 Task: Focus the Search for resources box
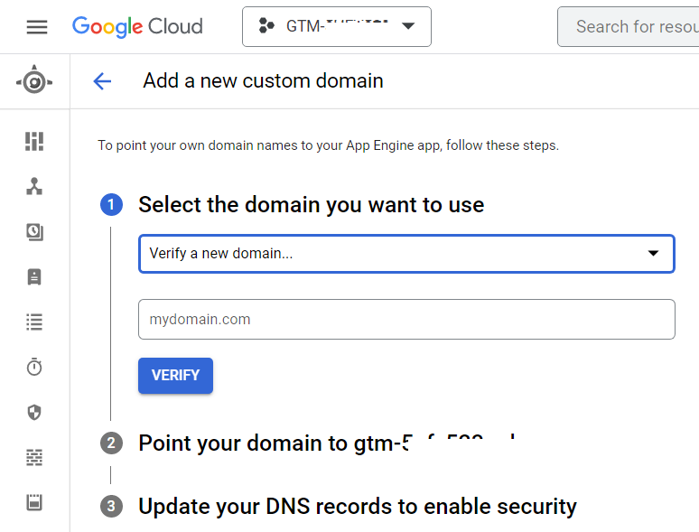pos(632,27)
